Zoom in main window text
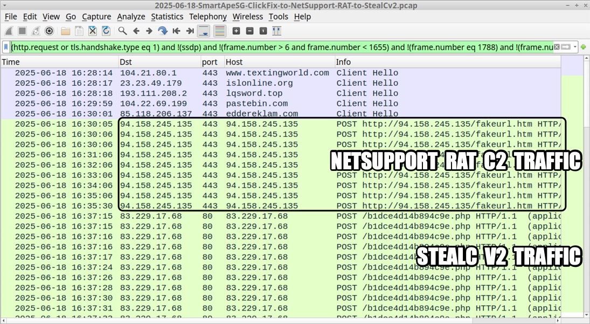Image resolution: width=590 pixels, height=324 pixels. click(237, 31)
